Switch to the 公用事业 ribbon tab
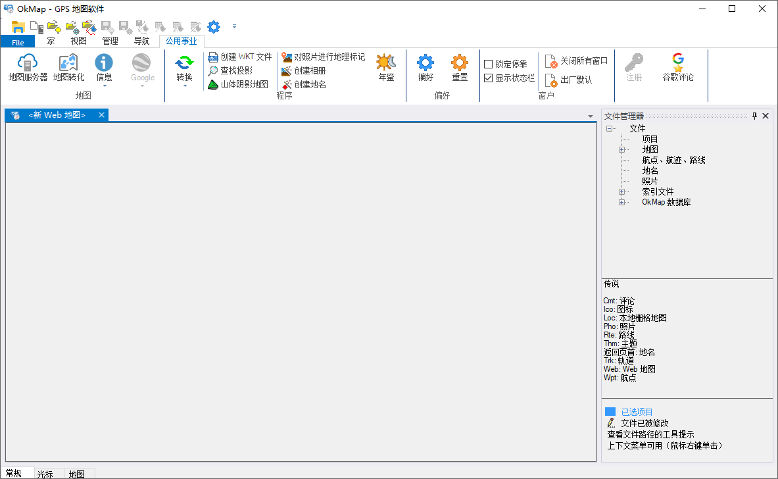Image resolution: width=778 pixels, height=479 pixels. pos(181,39)
